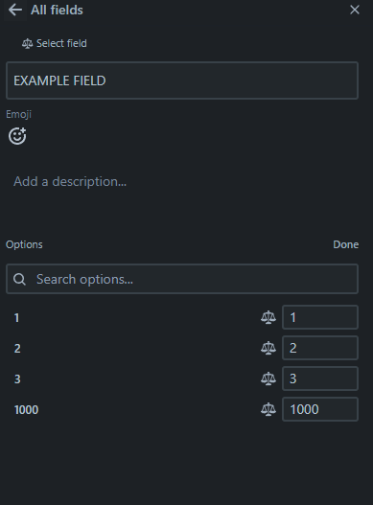Edit the weight value box showing 1000
The height and width of the screenshot is (505, 373).
(x=320, y=409)
